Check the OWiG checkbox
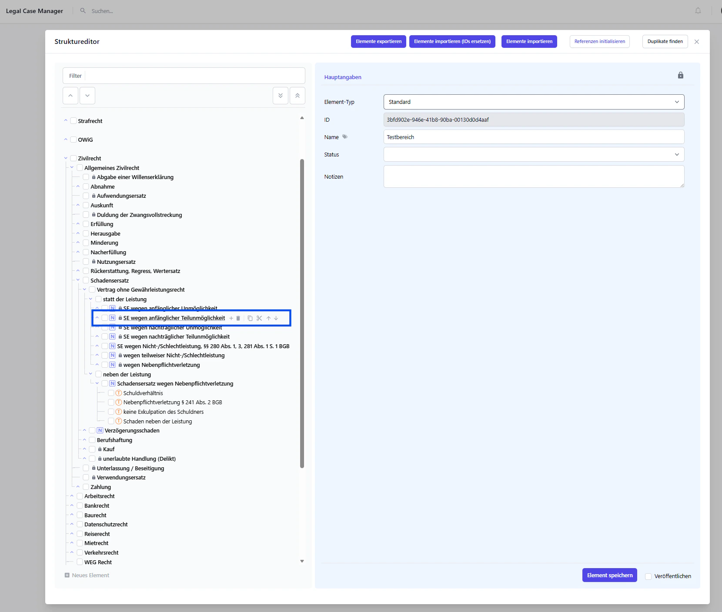722x612 pixels. tap(74, 140)
